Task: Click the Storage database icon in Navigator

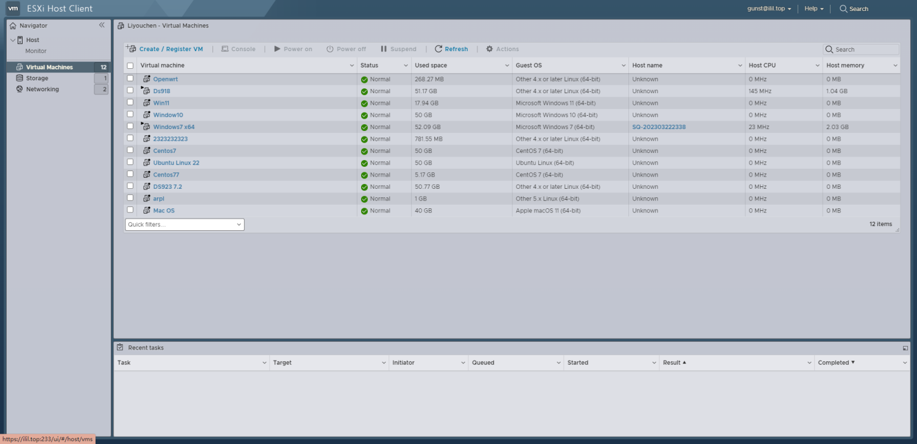Action: tap(19, 78)
